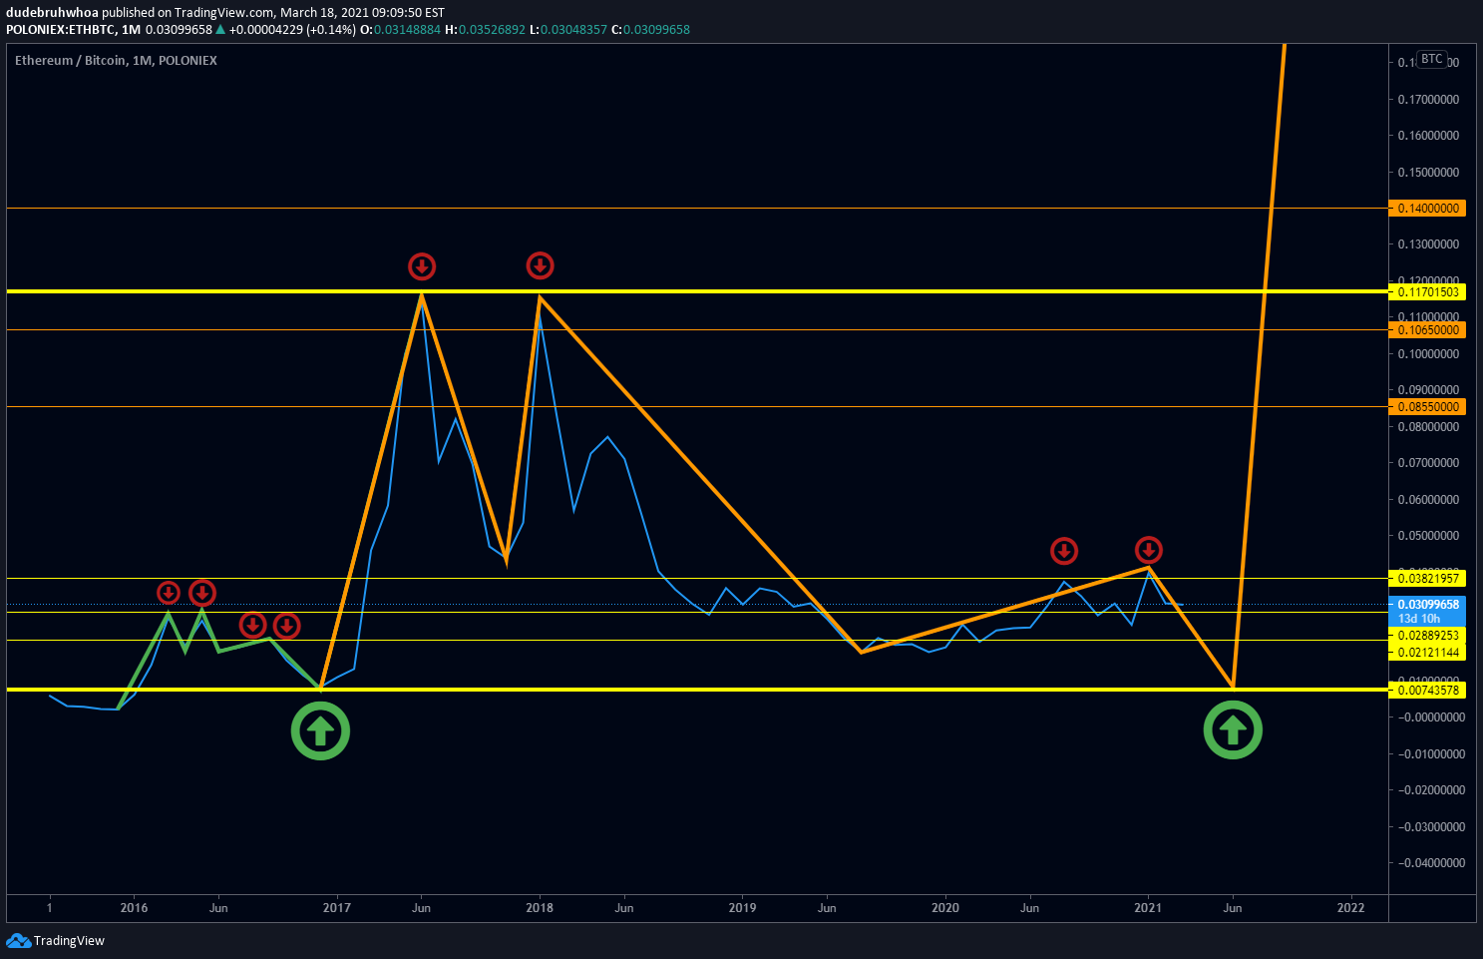Click the 2017 label on time axis
Screen dimensions: 1483x959
click(x=337, y=908)
